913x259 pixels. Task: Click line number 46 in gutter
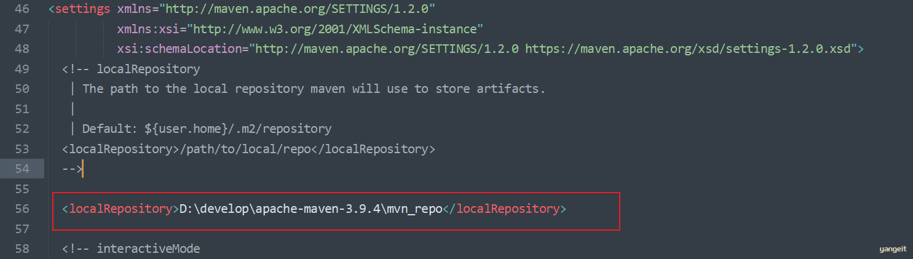22,9
